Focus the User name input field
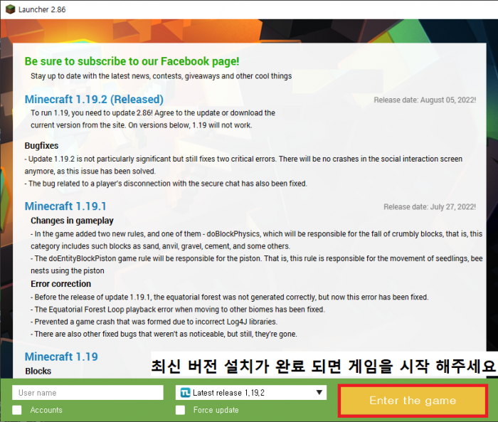The height and width of the screenshot is (422, 498). 88,392
